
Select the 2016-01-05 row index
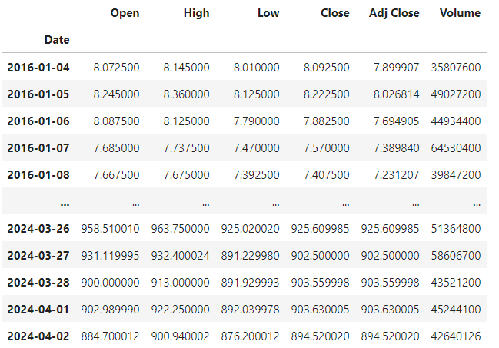pos(38,94)
